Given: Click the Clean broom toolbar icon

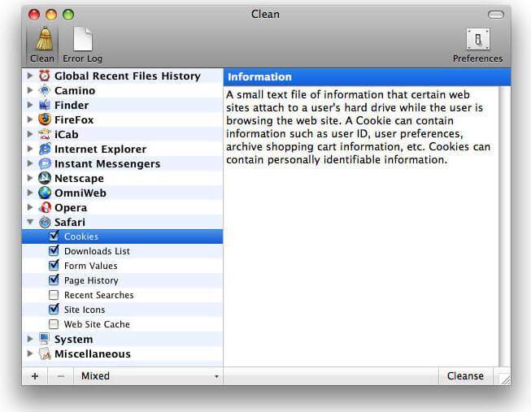Looking at the screenshot, I should click(x=45, y=38).
